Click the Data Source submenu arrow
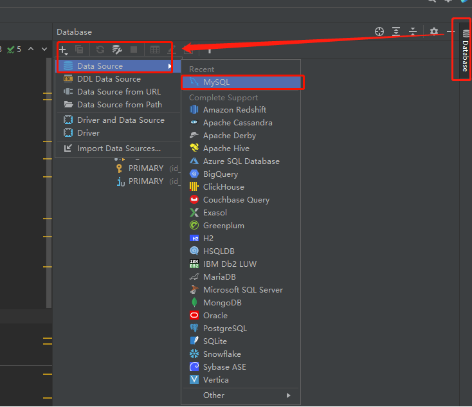The width and height of the screenshot is (472, 407). coord(170,66)
